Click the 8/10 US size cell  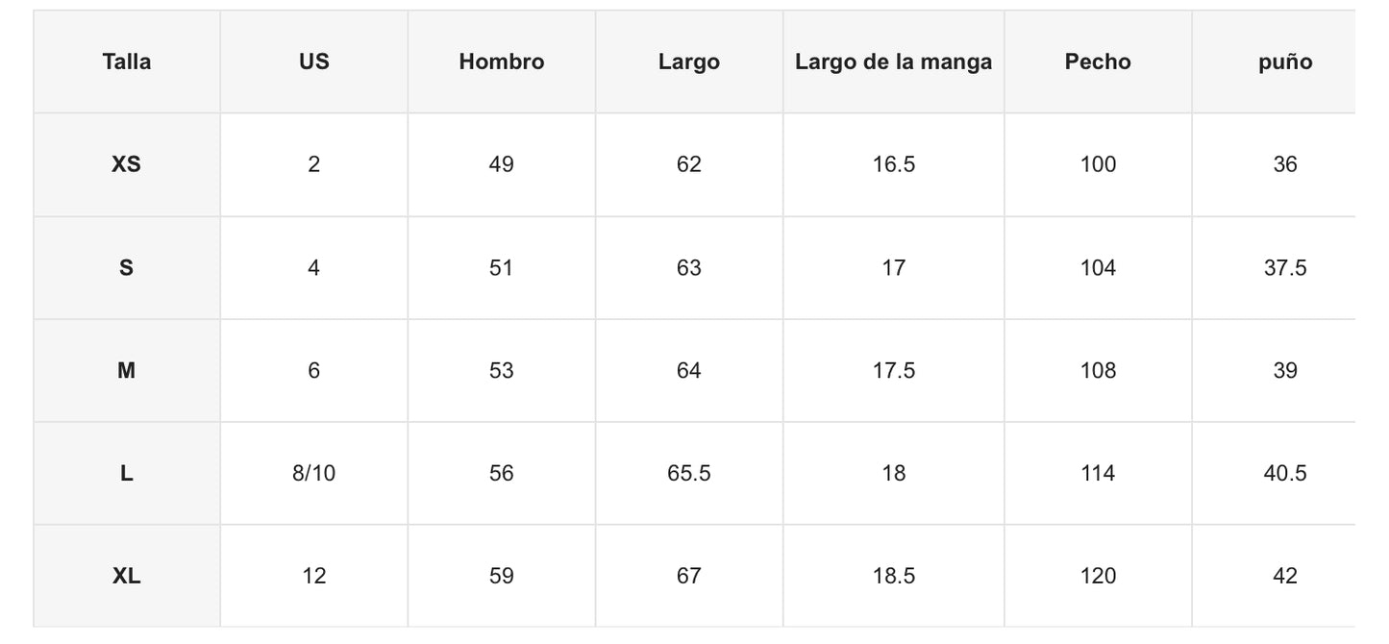pos(313,473)
